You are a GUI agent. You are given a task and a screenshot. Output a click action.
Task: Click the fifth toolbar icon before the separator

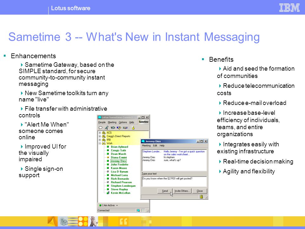(125, 128)
